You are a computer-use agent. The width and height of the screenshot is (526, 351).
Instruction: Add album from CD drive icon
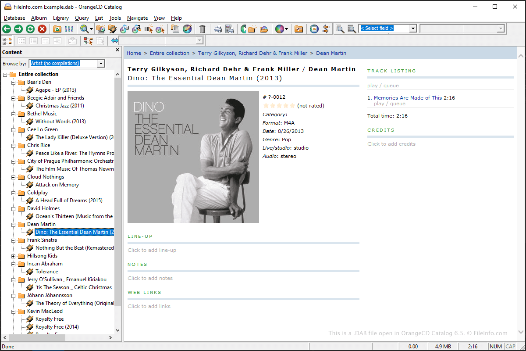pos(100,29)
